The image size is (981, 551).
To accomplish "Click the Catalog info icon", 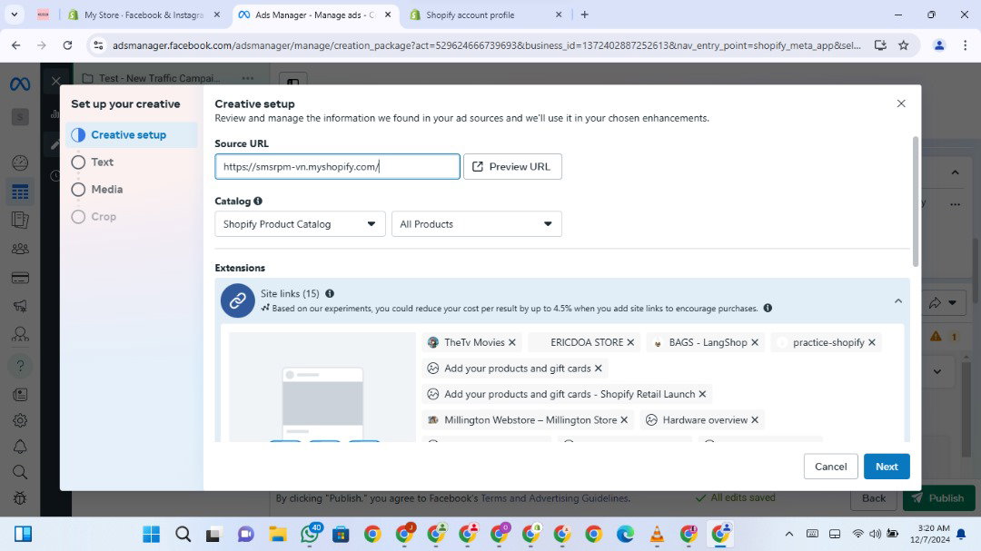I will pos(258,201).
